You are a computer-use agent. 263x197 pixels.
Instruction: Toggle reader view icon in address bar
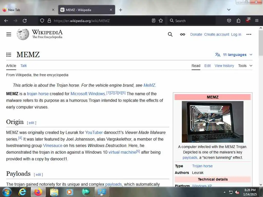pyautogui.click(x=154, y=21)
